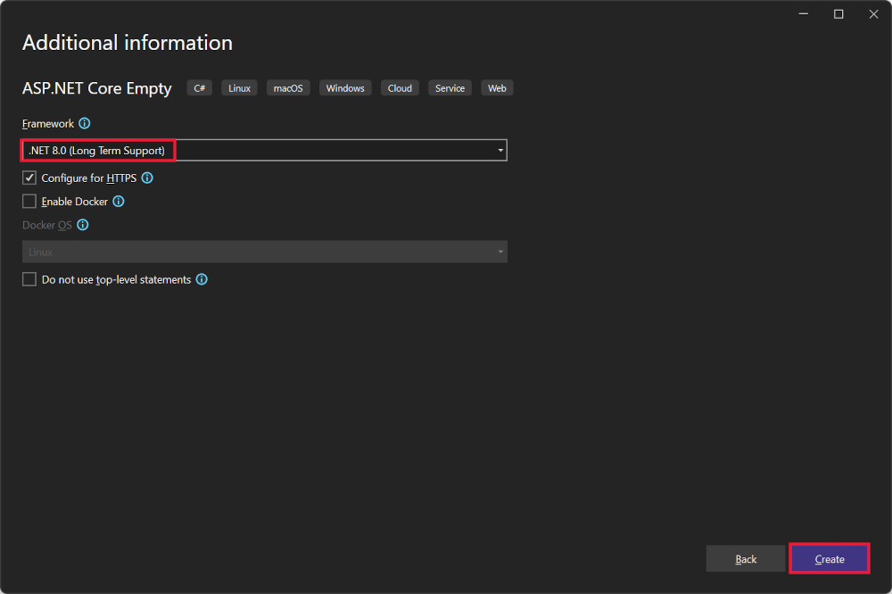Viewport: 892px width, 594px height.
Task: Click the Framework dropdown arrow
Action: pyautogui.click(x=500, y=150)
